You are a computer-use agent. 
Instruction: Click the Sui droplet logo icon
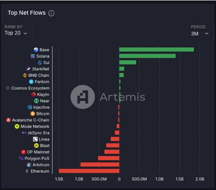(x=40, y=62)
